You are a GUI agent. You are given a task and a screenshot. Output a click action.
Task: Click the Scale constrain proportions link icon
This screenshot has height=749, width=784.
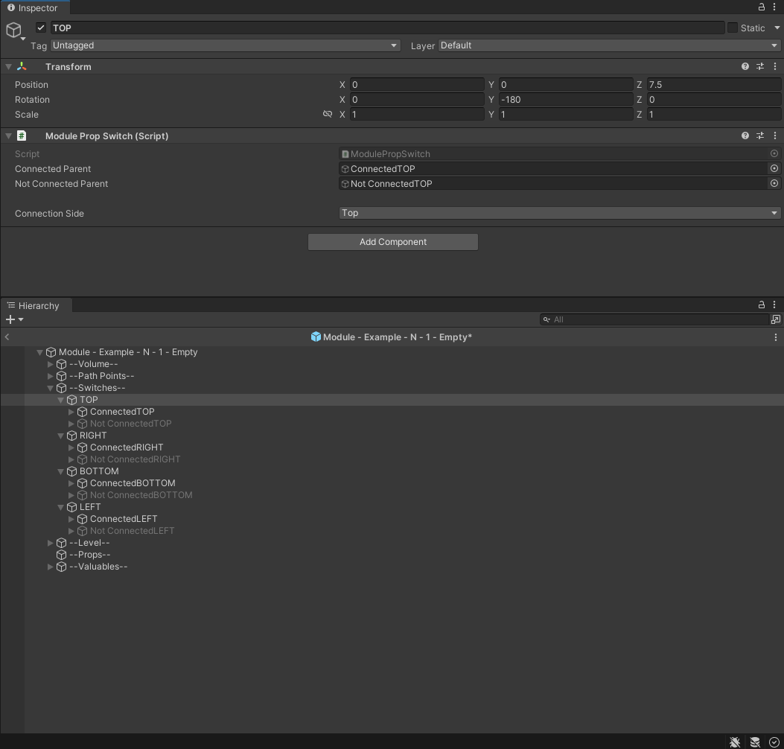pyautogui.click(x=328, y=114)
